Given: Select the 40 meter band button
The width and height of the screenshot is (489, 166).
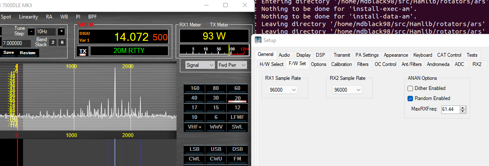Looking at the screenshot, I should [194, 98].
